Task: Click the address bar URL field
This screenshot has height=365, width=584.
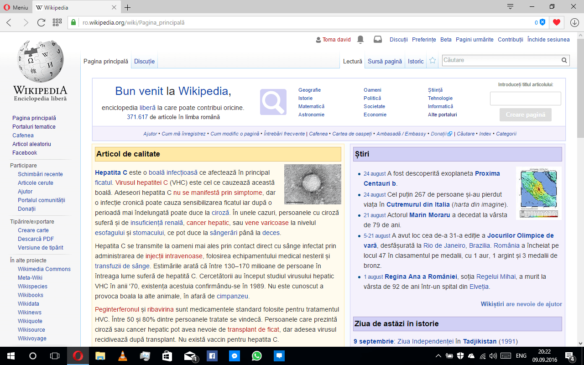Action: point(308,22)
